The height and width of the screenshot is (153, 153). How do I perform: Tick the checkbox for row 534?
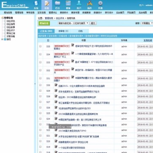41,54
